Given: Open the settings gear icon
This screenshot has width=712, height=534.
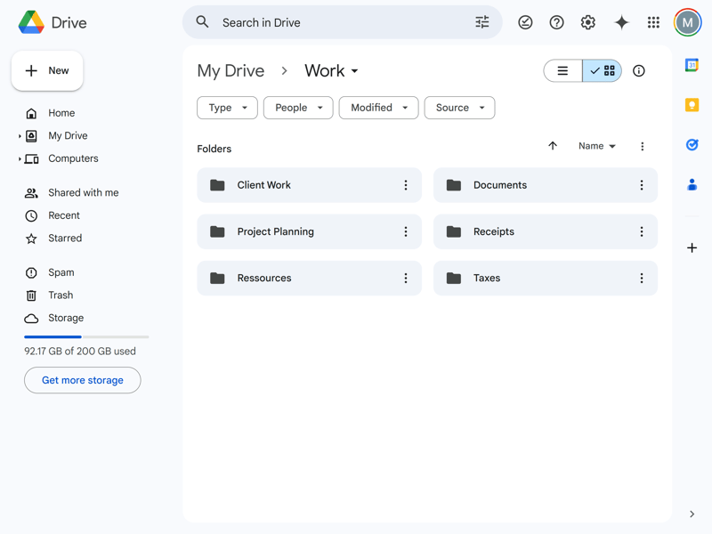Looking at the screenshot, I should [588, 22].
